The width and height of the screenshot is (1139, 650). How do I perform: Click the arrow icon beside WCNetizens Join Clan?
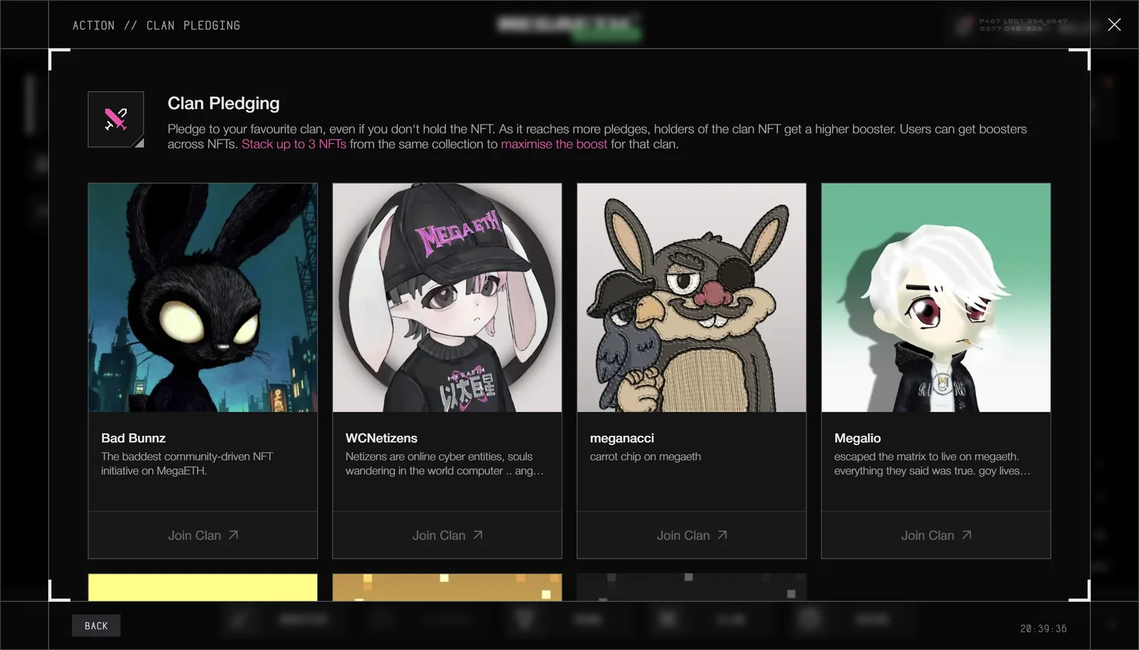pyautogui.click(x=478, y=535)
